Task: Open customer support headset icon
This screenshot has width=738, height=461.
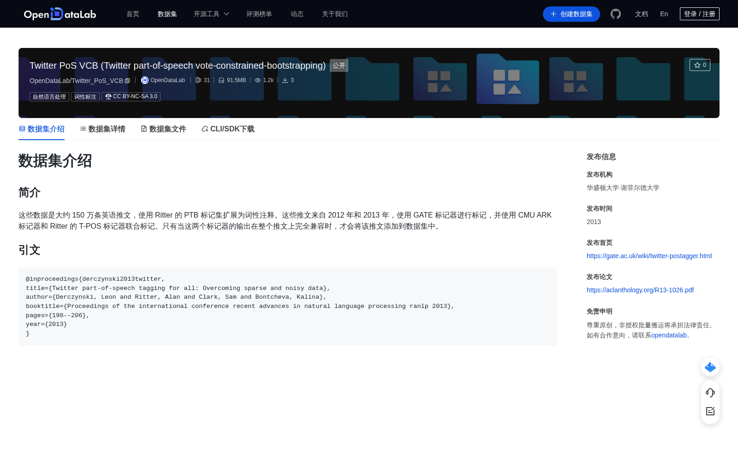Action: click(710, 393)
